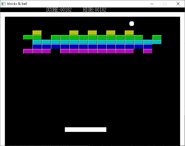The width and height of the screenshot is (185, 146).
Task: Click the app icon in the title bar
Action: tap(3, 4)
